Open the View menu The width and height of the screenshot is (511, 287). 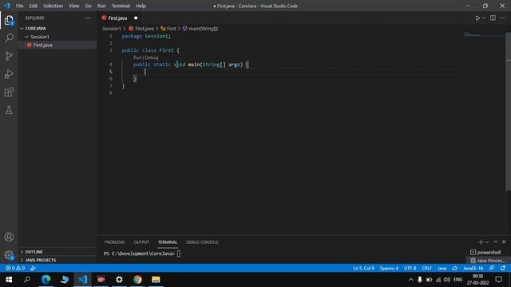click(74, 6)
